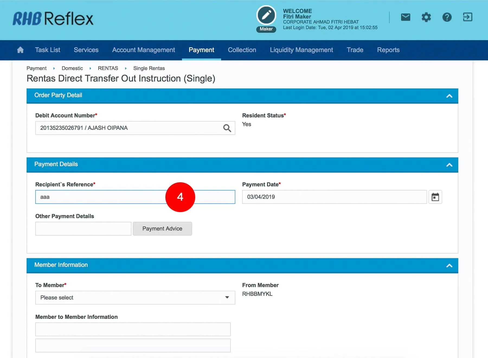Image resolution: width=488 pixels, height=358 pixels.
Task: Collapse the Member Information section
Action: coord(449,266)
